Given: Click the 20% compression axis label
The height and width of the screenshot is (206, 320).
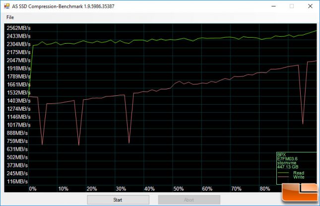Looking at the screenshot, I should pos(92,189).
